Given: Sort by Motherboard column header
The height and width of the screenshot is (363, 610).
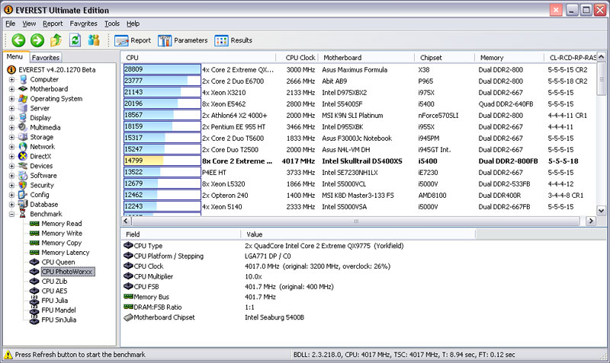Looking at the screenshot, I should tap(367, 58).
